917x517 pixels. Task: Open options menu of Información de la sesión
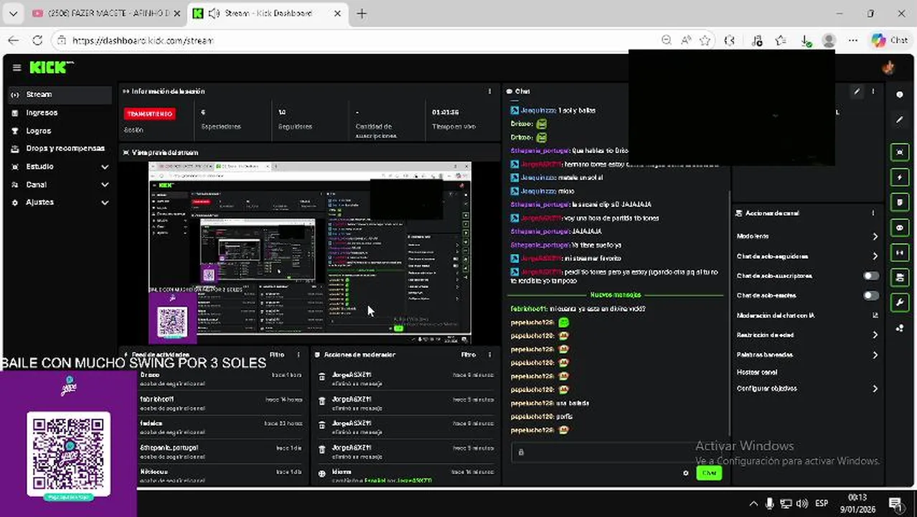click(490, 91)
